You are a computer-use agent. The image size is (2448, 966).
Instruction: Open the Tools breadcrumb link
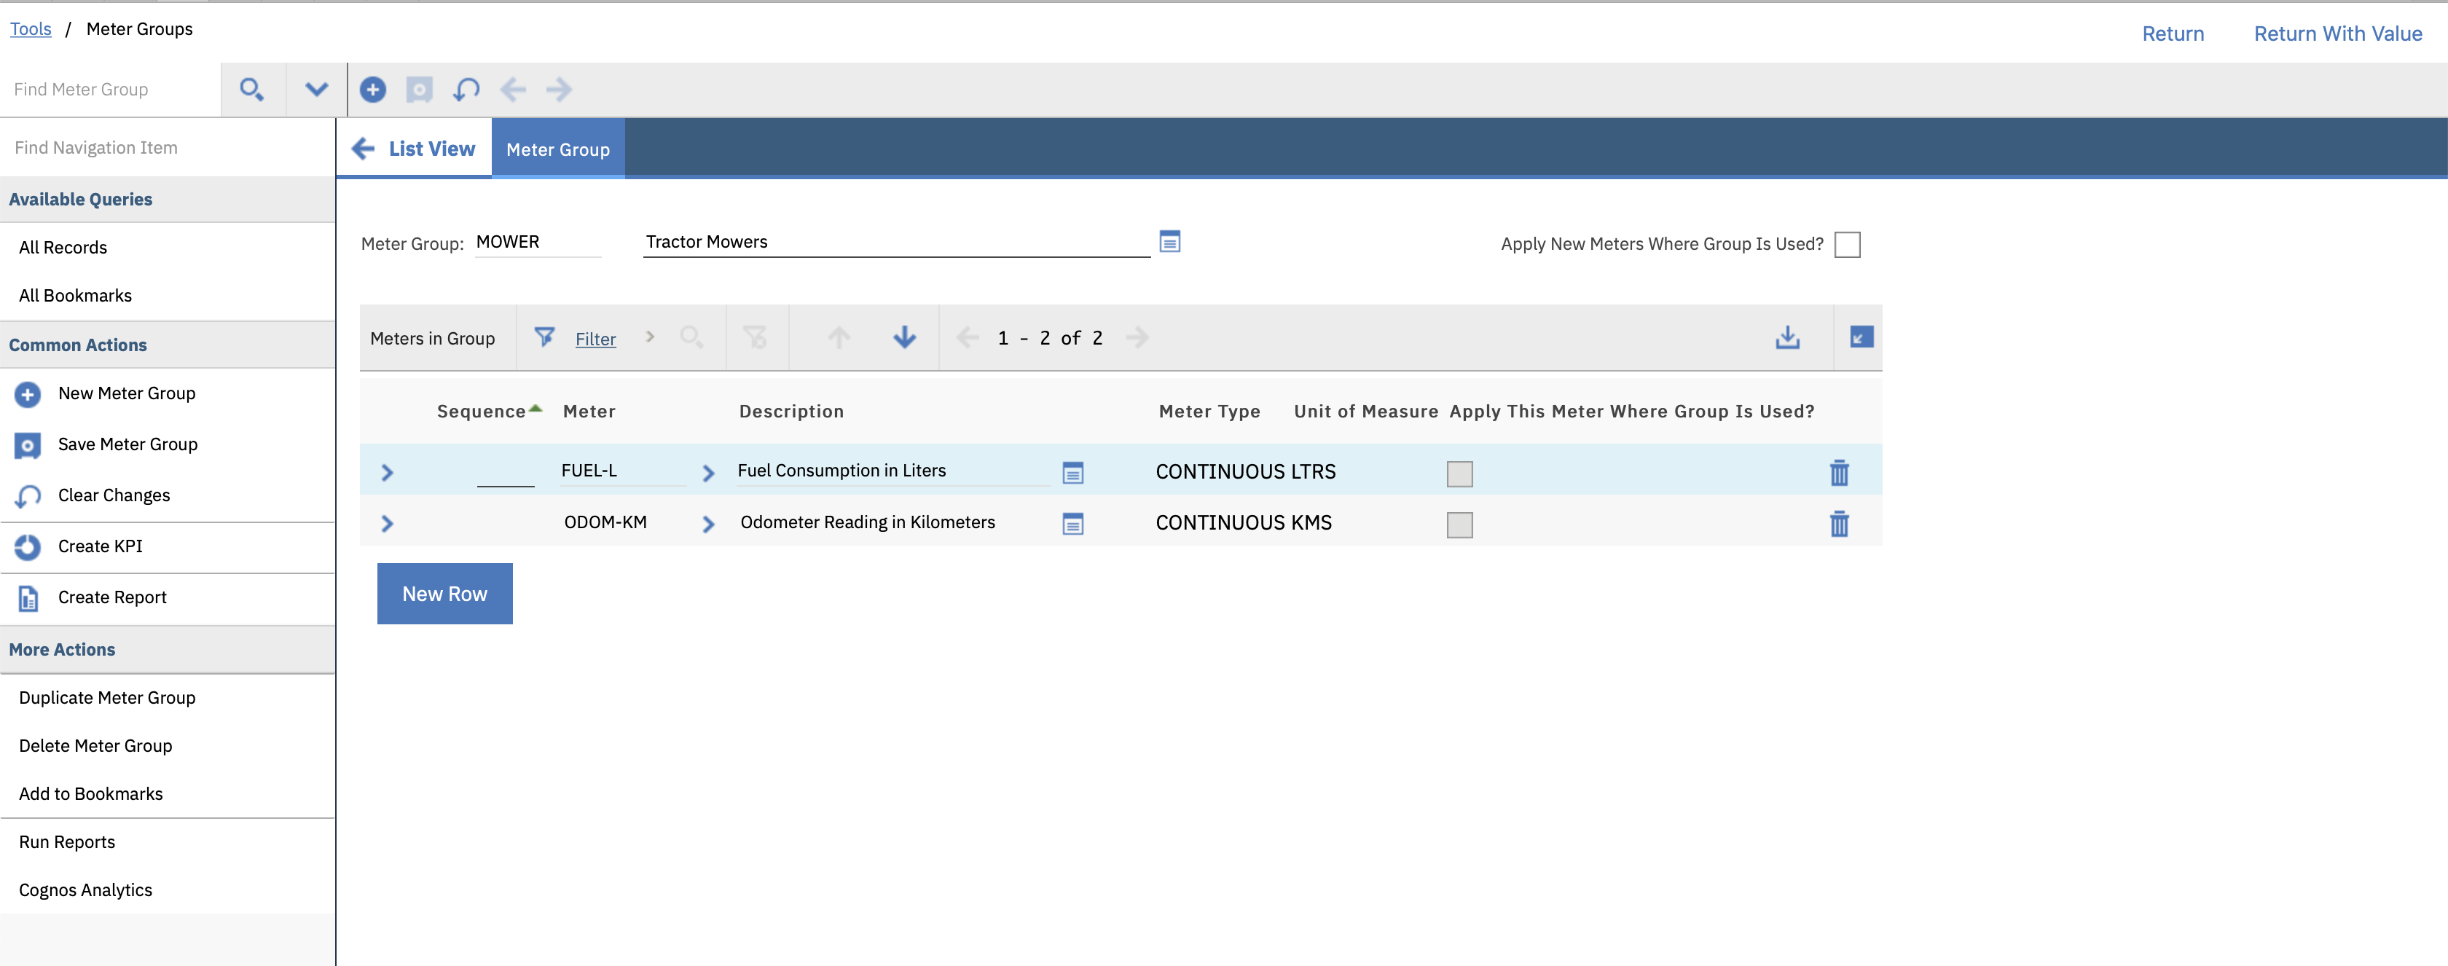[31, 28]
